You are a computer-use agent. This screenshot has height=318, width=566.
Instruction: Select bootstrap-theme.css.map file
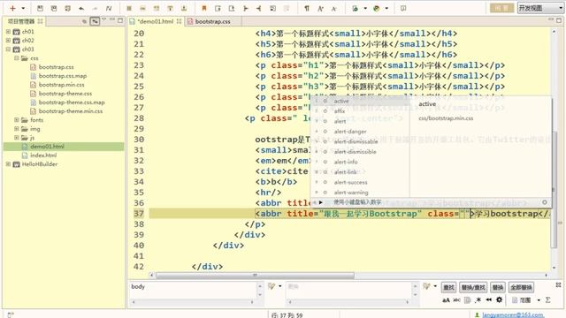tap(72, 102)
